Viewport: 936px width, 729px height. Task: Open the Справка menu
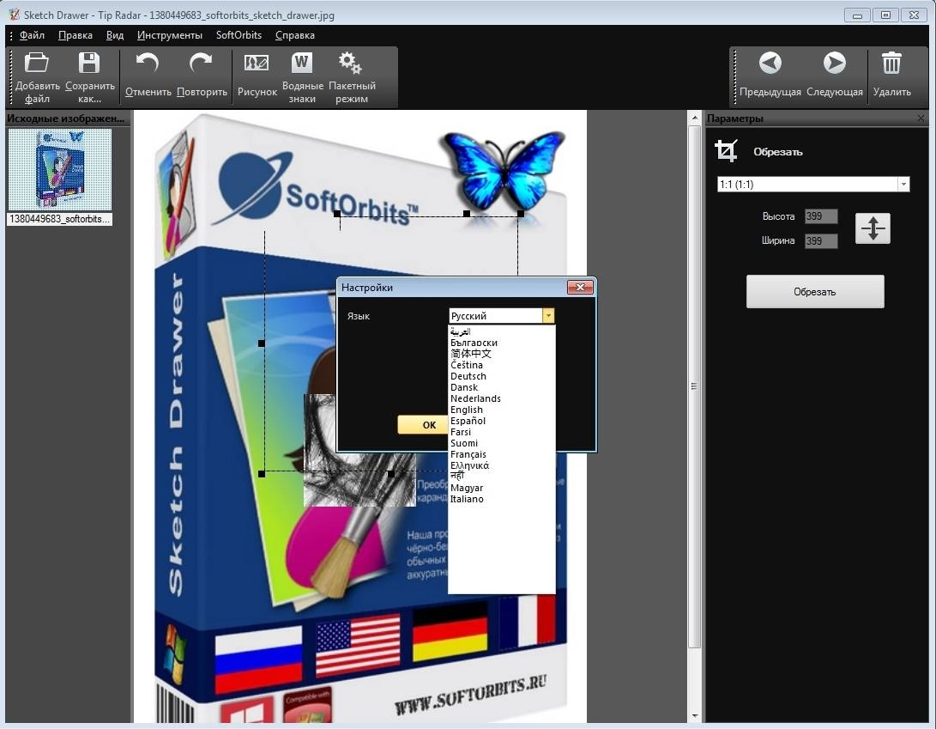(295, 35)
